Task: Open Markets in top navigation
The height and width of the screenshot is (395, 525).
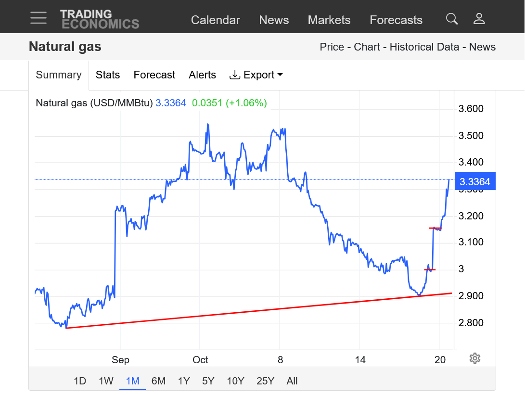Action: (x=329, y=20)
